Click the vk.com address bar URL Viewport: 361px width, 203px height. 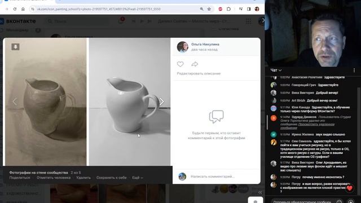pos(99,9)
